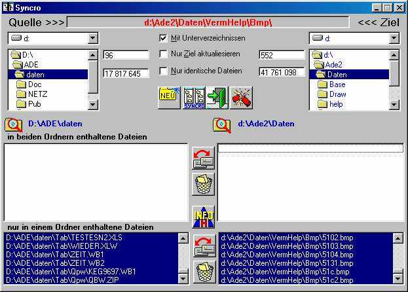Open the INFO help icon
408x292 pixels.
pyautogui.click(x=203, y=217)
